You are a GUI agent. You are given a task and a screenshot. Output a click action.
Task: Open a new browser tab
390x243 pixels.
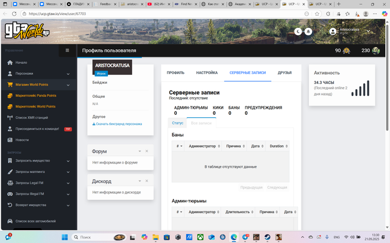[x=339, y=4]
